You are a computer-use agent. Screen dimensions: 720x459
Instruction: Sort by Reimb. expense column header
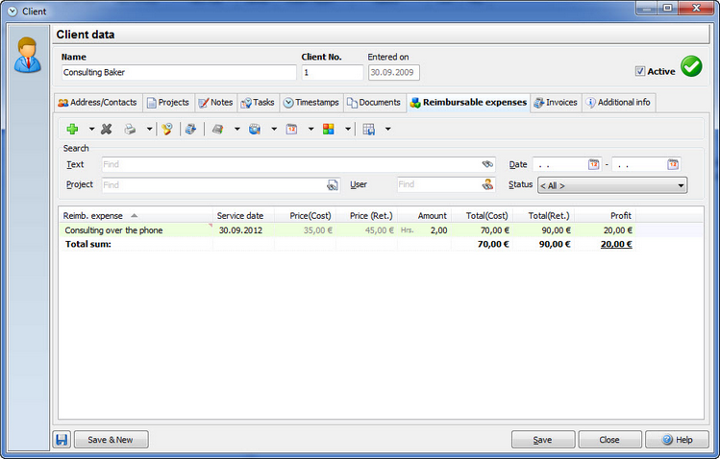136,215
